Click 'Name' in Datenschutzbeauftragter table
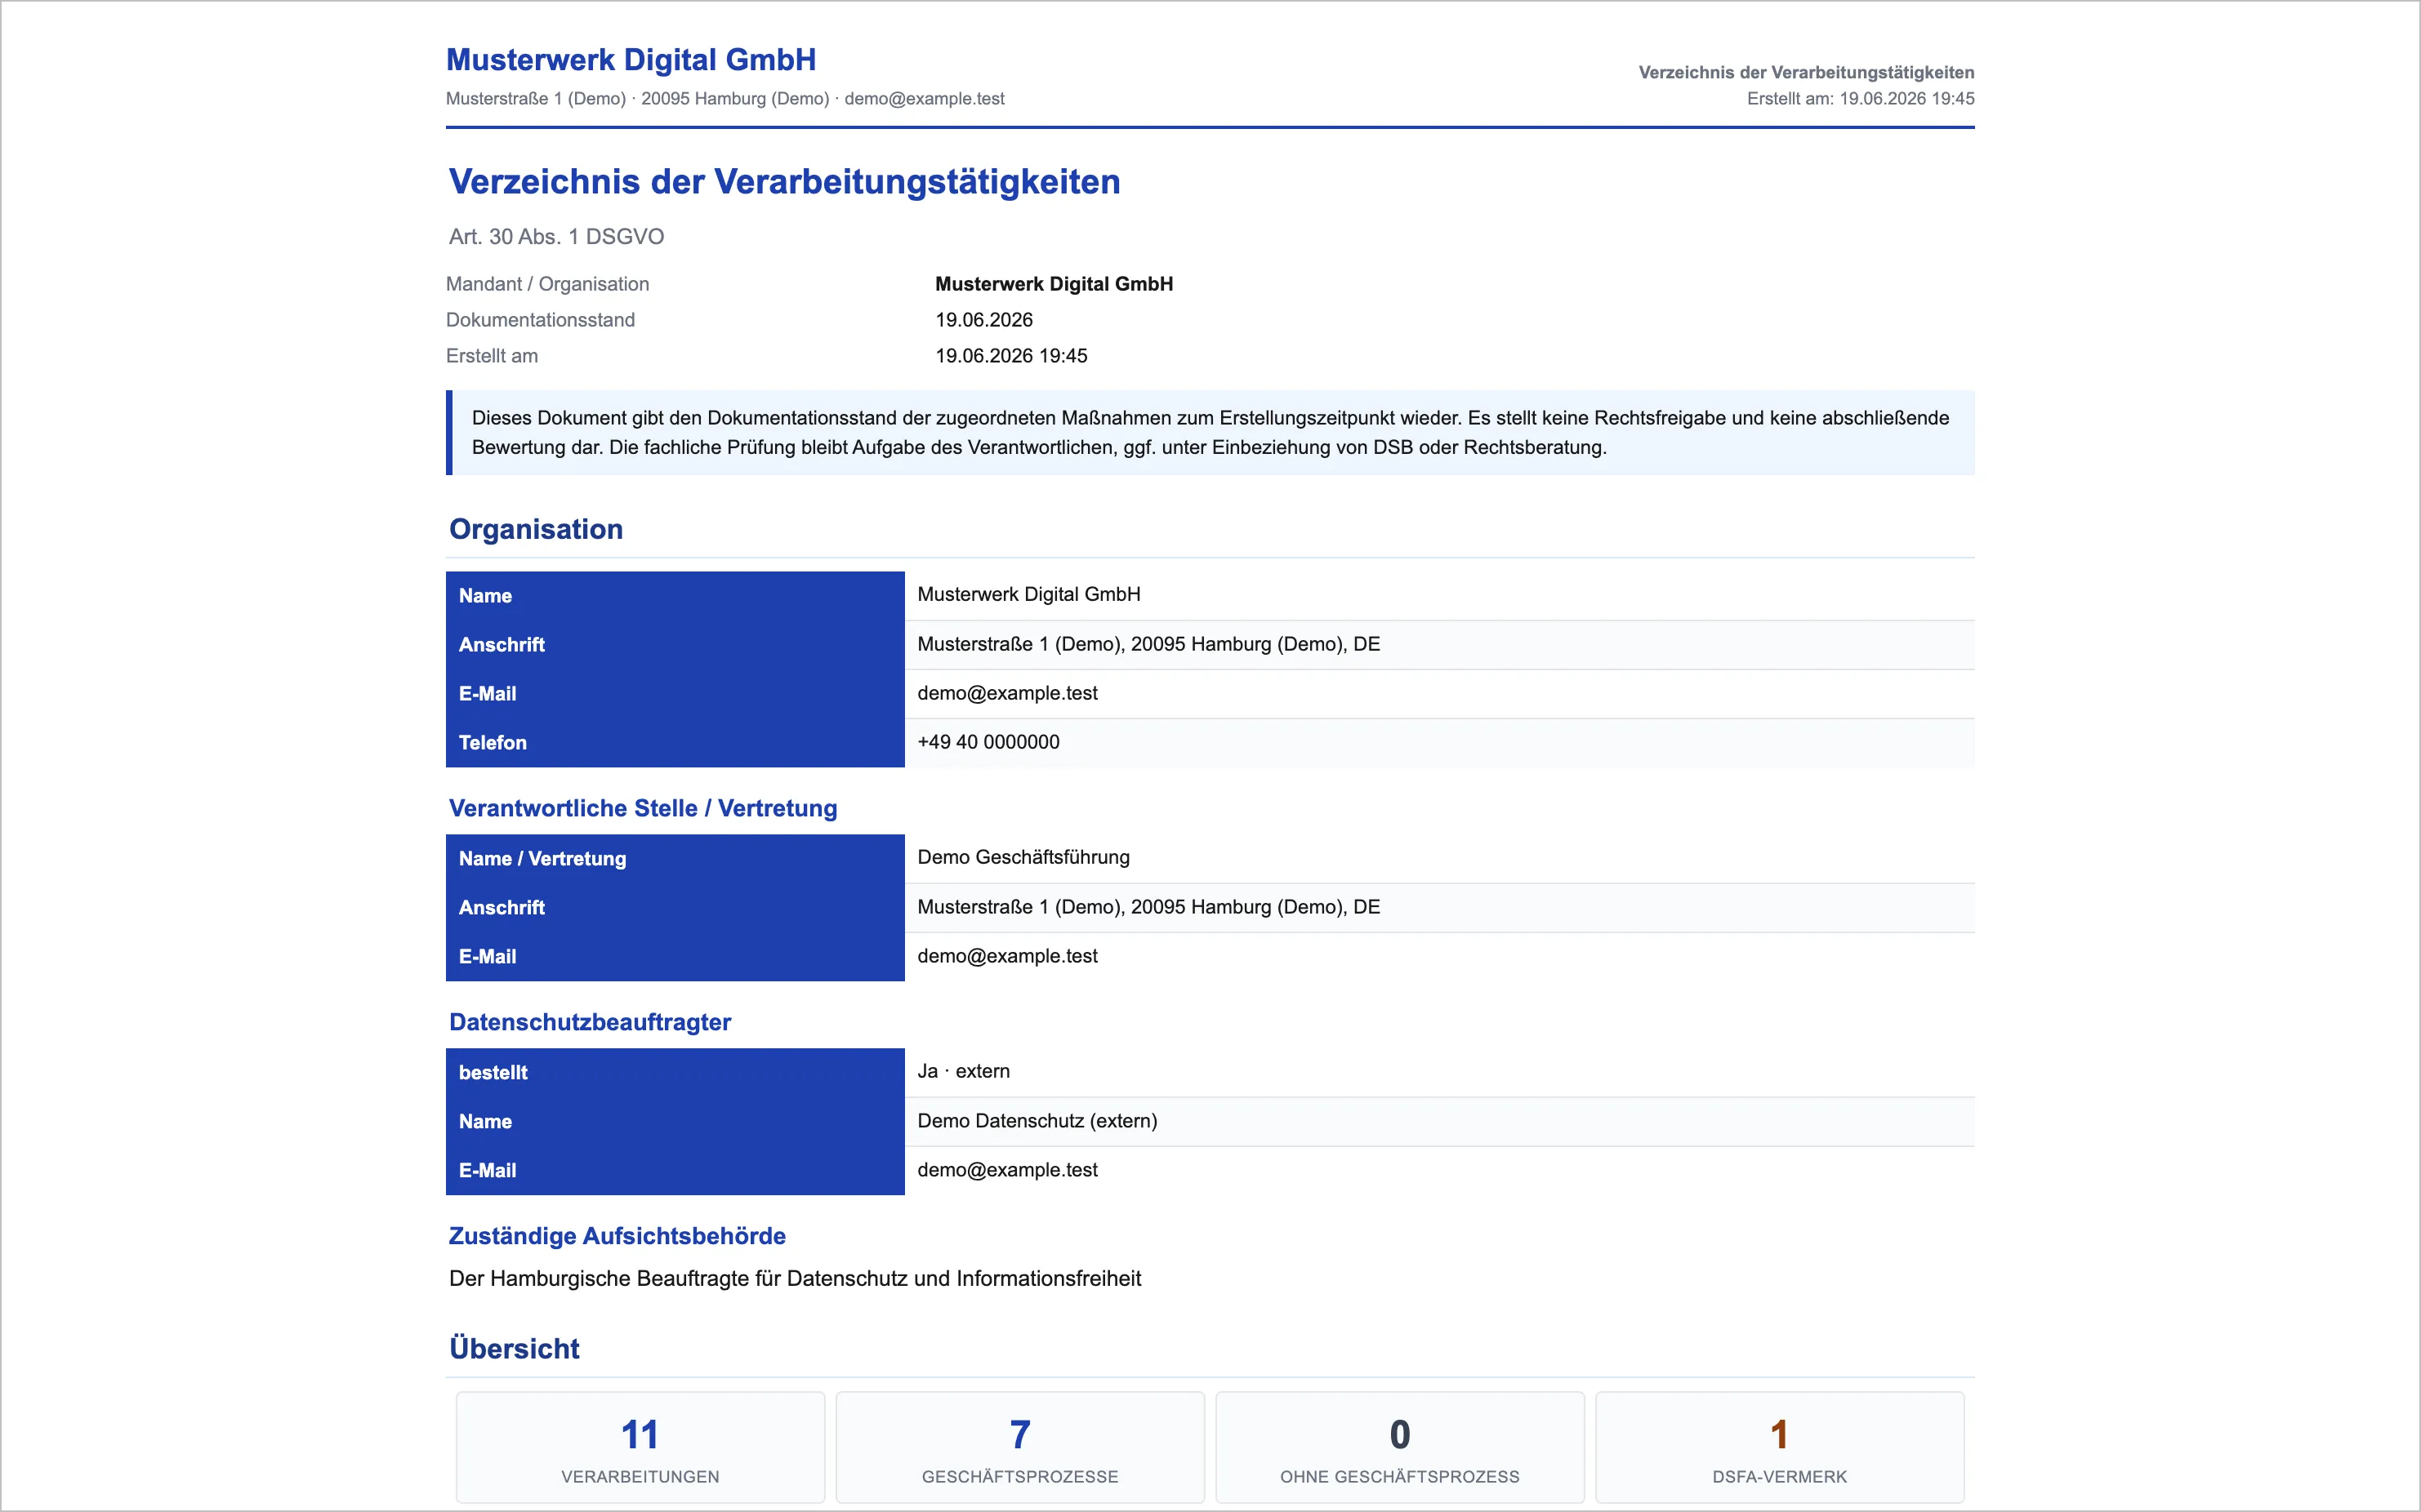The image size is (2421, 1512). click(x=675, y=1122)
